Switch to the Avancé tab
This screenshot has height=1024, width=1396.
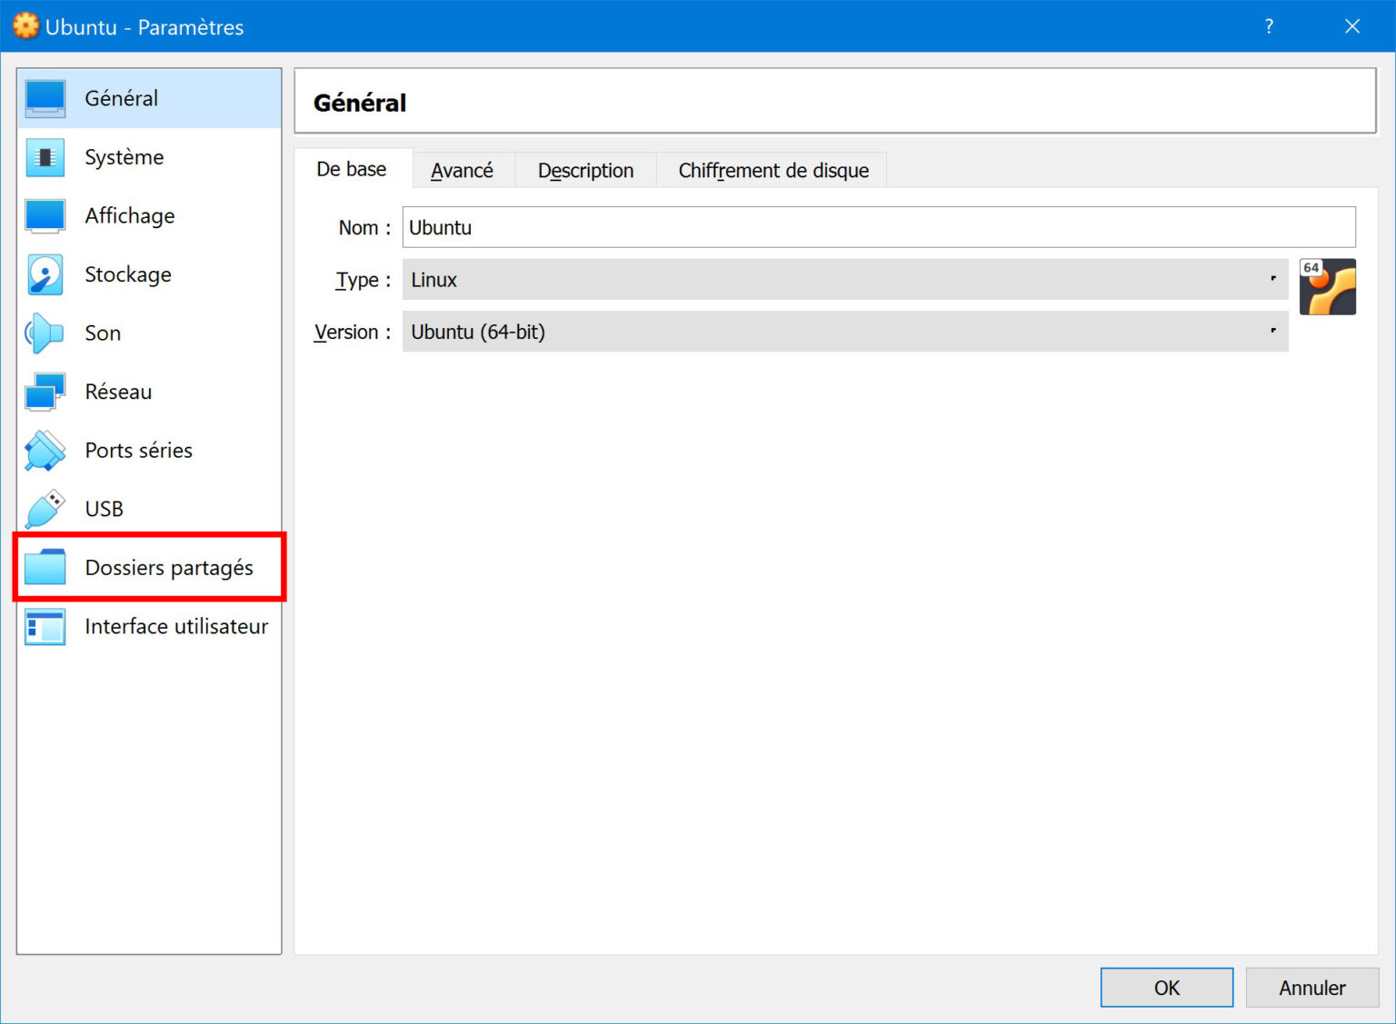pyautogui.click(x=462, y=170)
